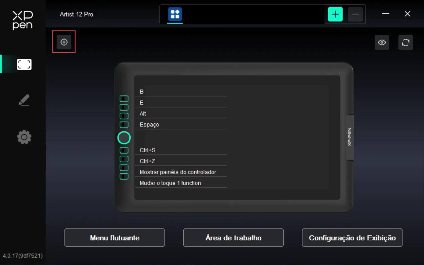Toggle the eye preview icon
This screenshot has height=265, width=424.
(x=382, y=42)
